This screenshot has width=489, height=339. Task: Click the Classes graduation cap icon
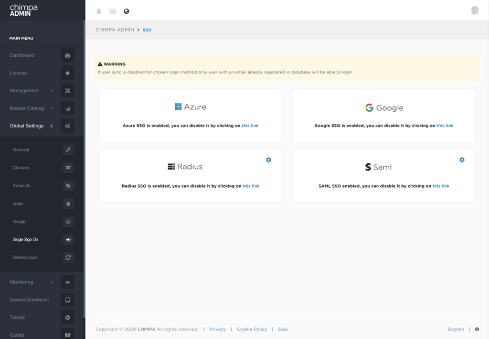pyautogui.click(x=68, y=168)
